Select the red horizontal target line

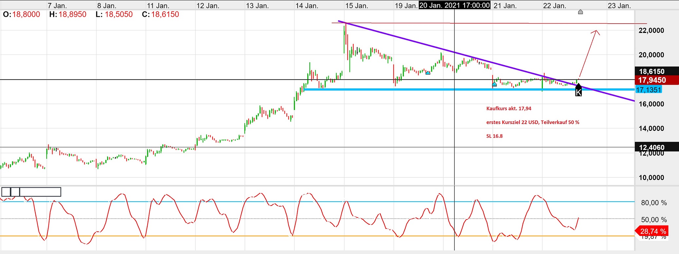point(491,23)
